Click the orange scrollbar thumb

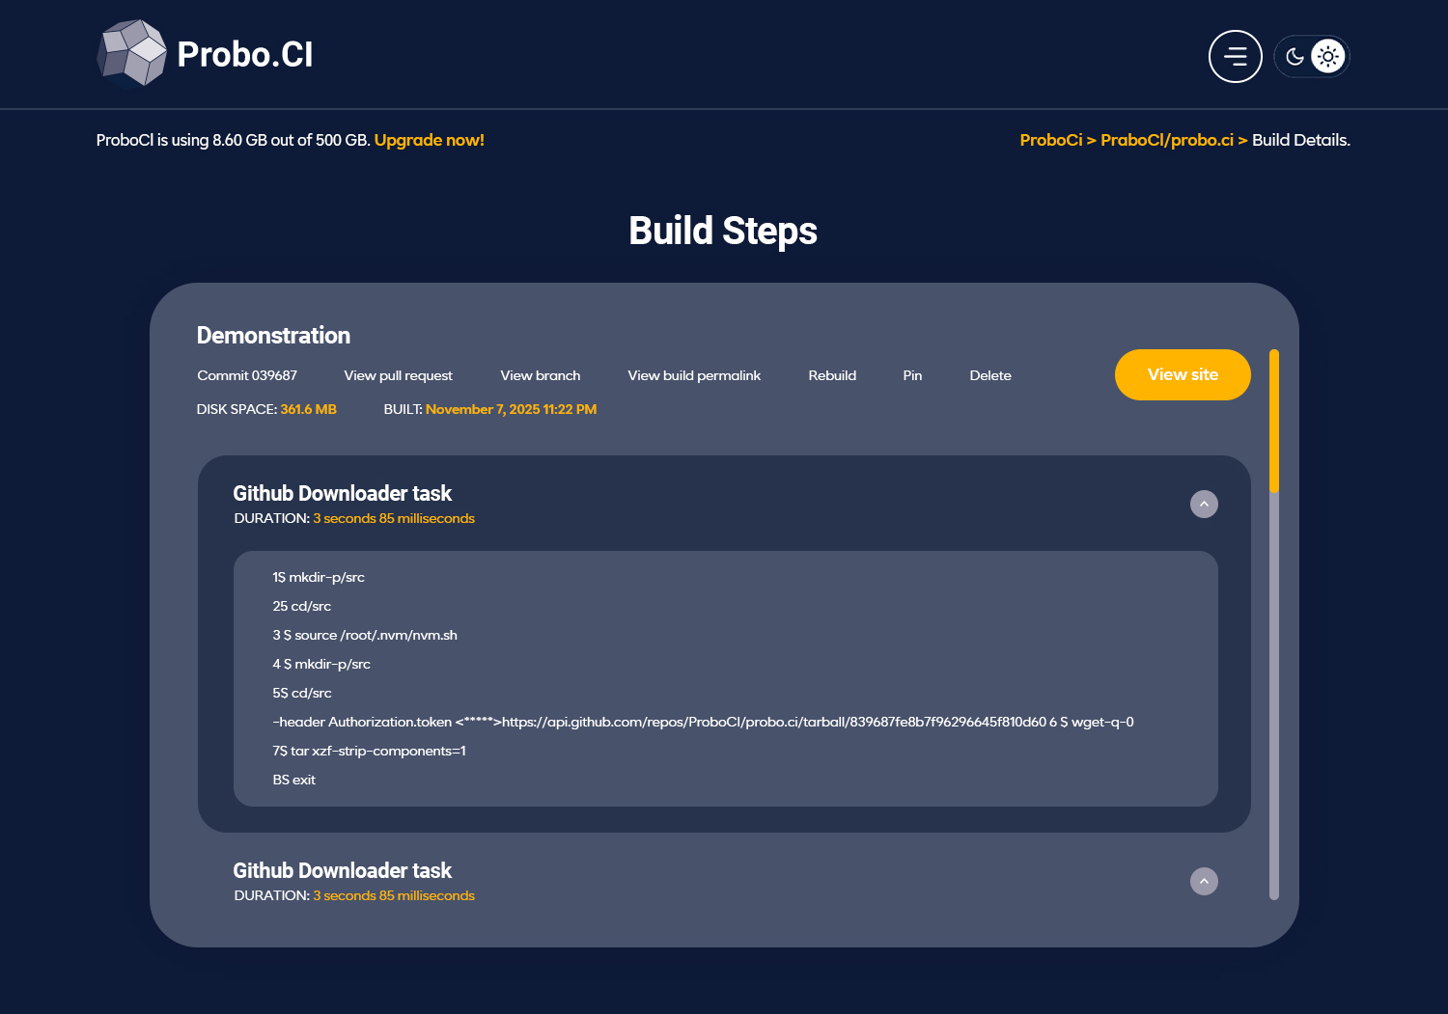[1274, 421]
